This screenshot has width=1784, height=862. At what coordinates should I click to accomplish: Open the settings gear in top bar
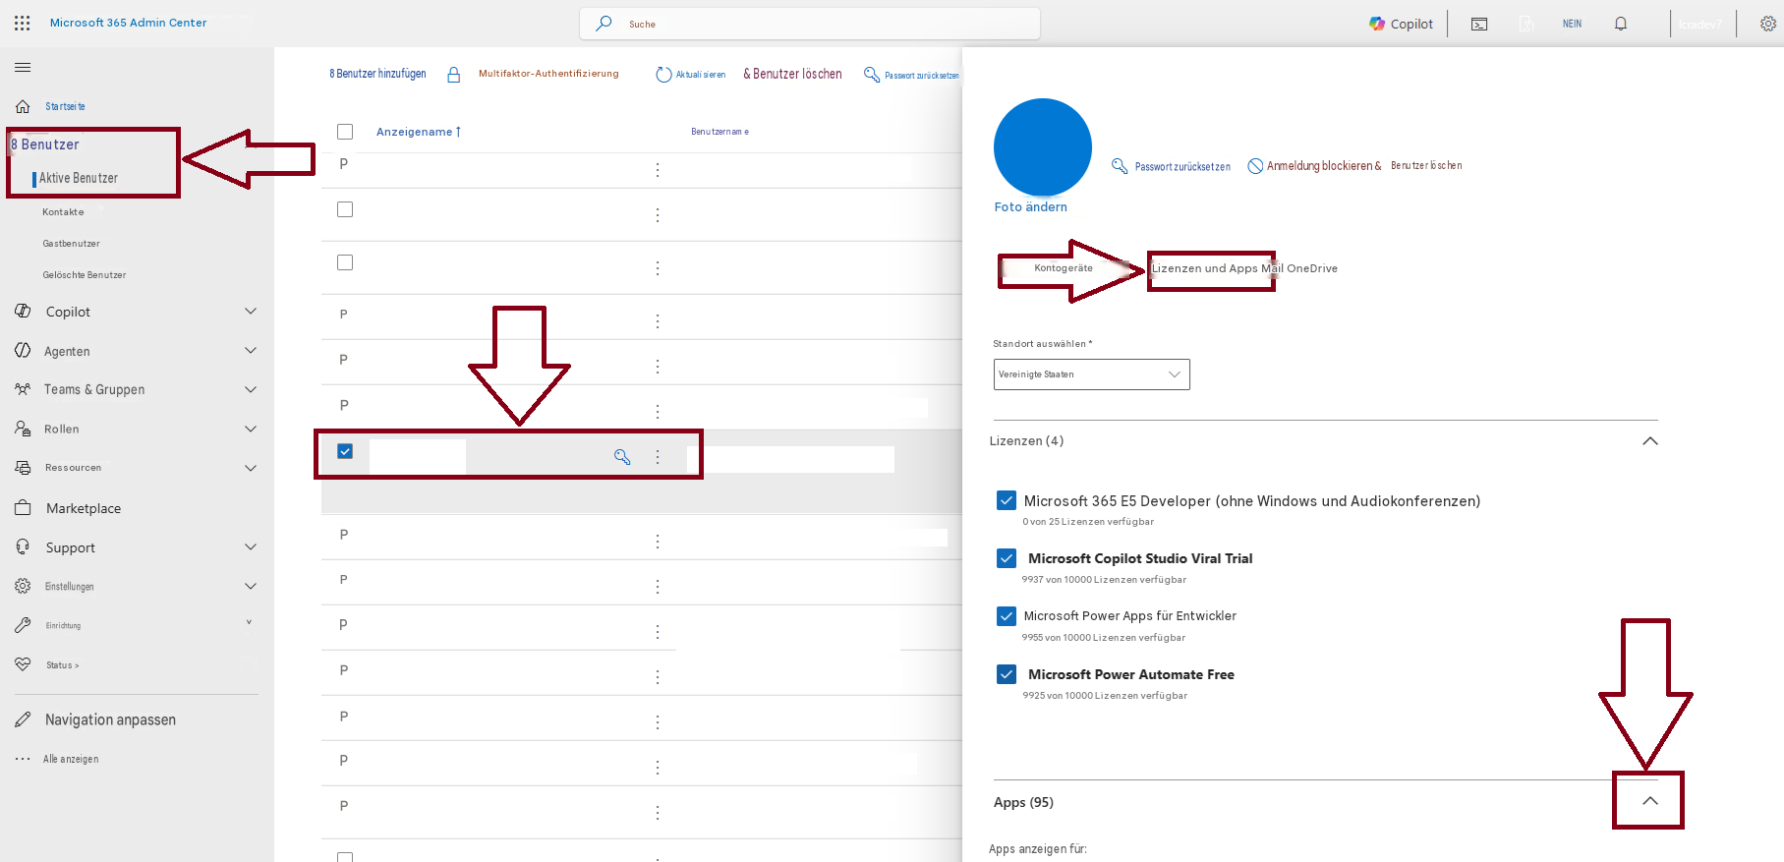[1767, 24]
